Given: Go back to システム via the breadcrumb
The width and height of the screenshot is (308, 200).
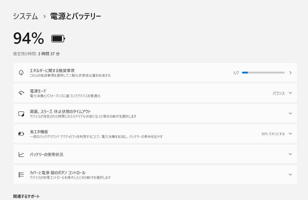Looking at the screenshot, I should 25,16.
